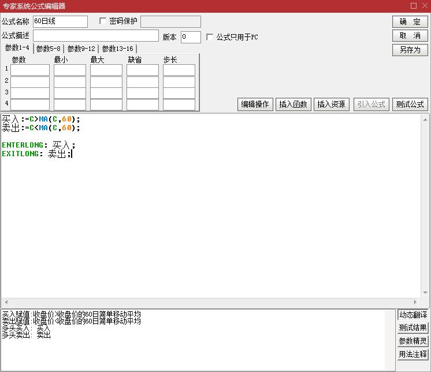Click the 版本 number input field

tap(191, 37)
